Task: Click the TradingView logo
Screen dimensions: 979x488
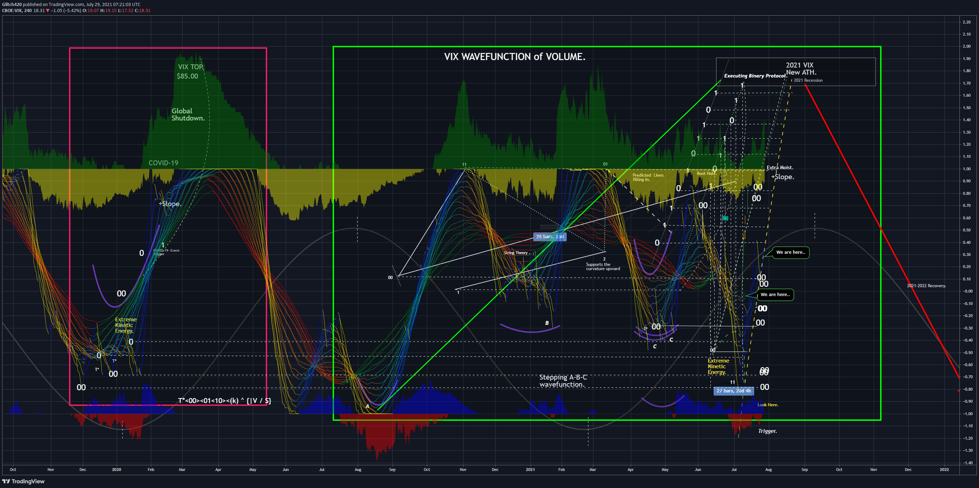Action: point(23,481)
